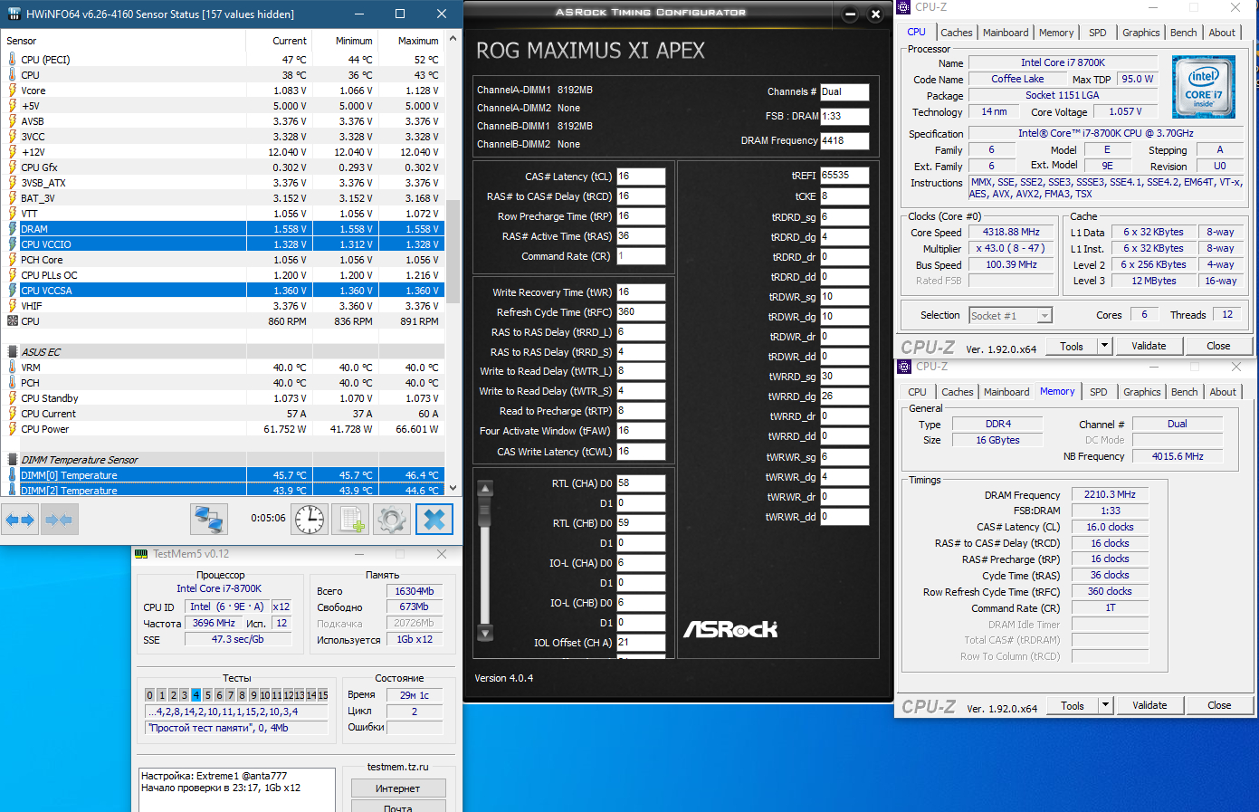Open Socket #1 selection dropdown in CPU-Z
This screenshot has width=1259, height=812.
(x=1044, y=316)
